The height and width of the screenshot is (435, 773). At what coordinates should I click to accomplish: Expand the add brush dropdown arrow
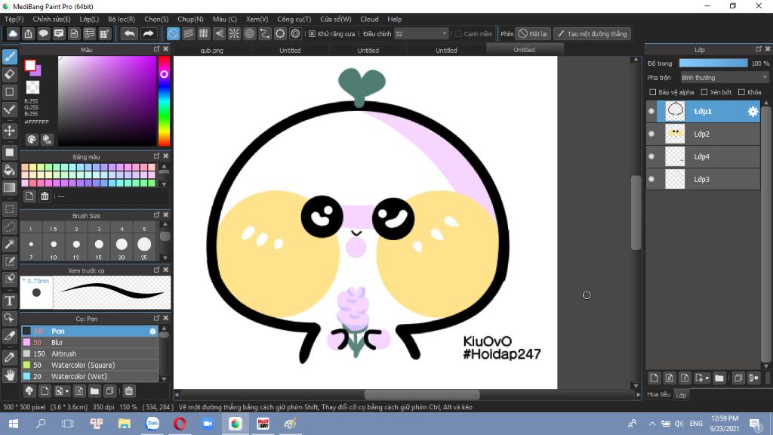[67, 391]
